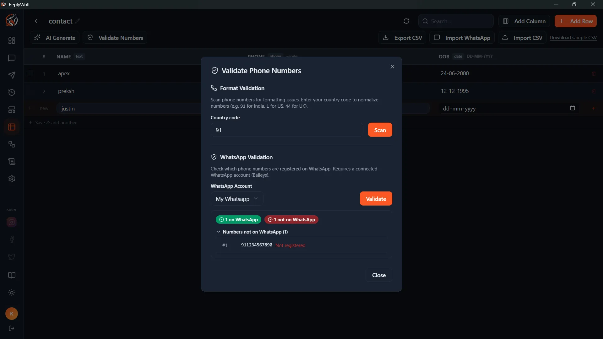Click the Scan button
The height and width of the screenshot is (339, 603).
point(380,130)
